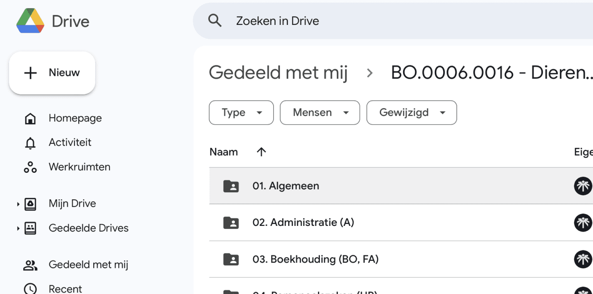Click the Werkruimten circles icon

click(x=30, y=167)
